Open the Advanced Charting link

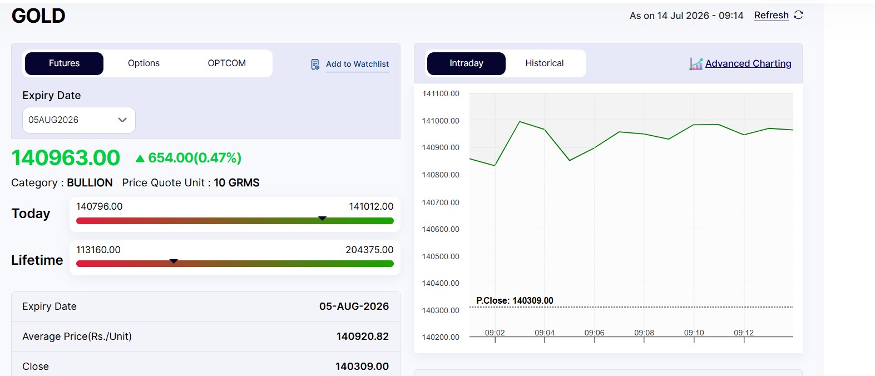tap(748, 63)
